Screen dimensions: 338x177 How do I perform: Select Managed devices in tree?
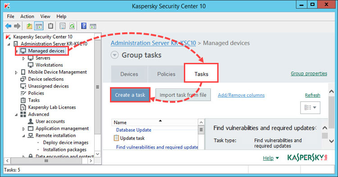click(46, 51)
